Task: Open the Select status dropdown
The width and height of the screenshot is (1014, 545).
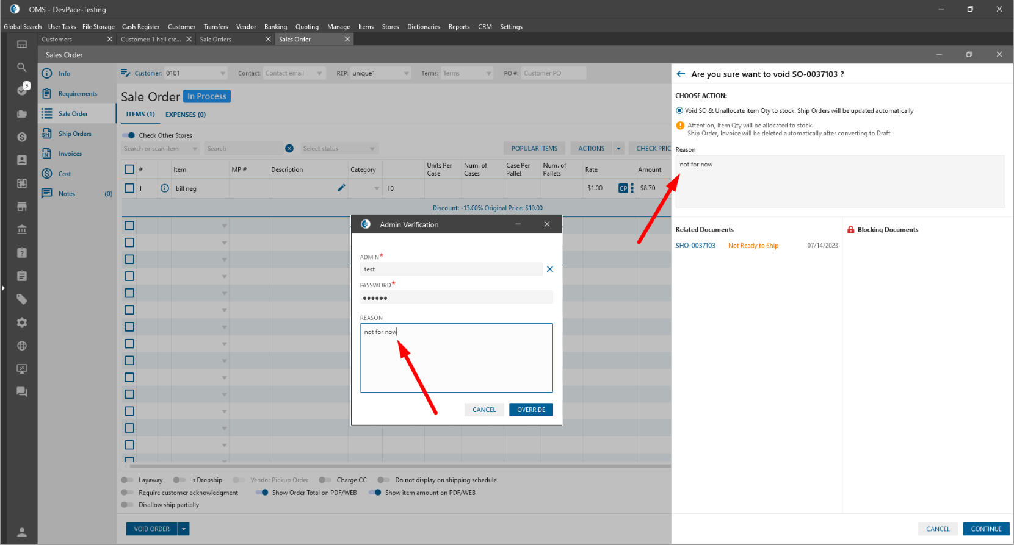Action: pyautogui.click(x=372, y=149)
